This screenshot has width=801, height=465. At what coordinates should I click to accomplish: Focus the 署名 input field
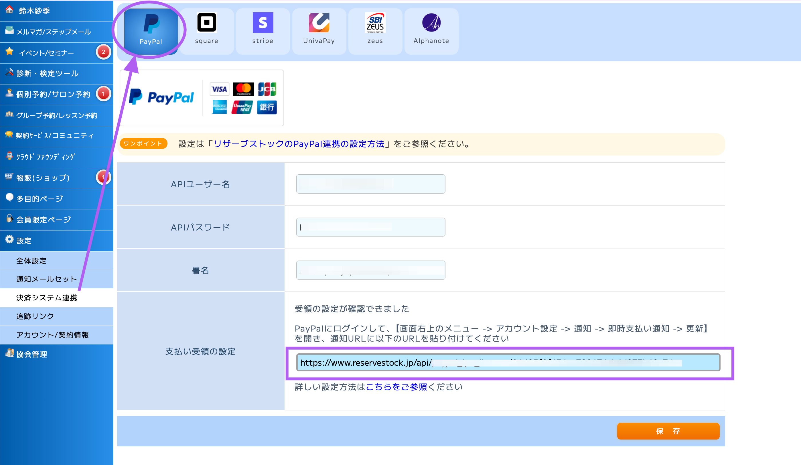point(371,270)
